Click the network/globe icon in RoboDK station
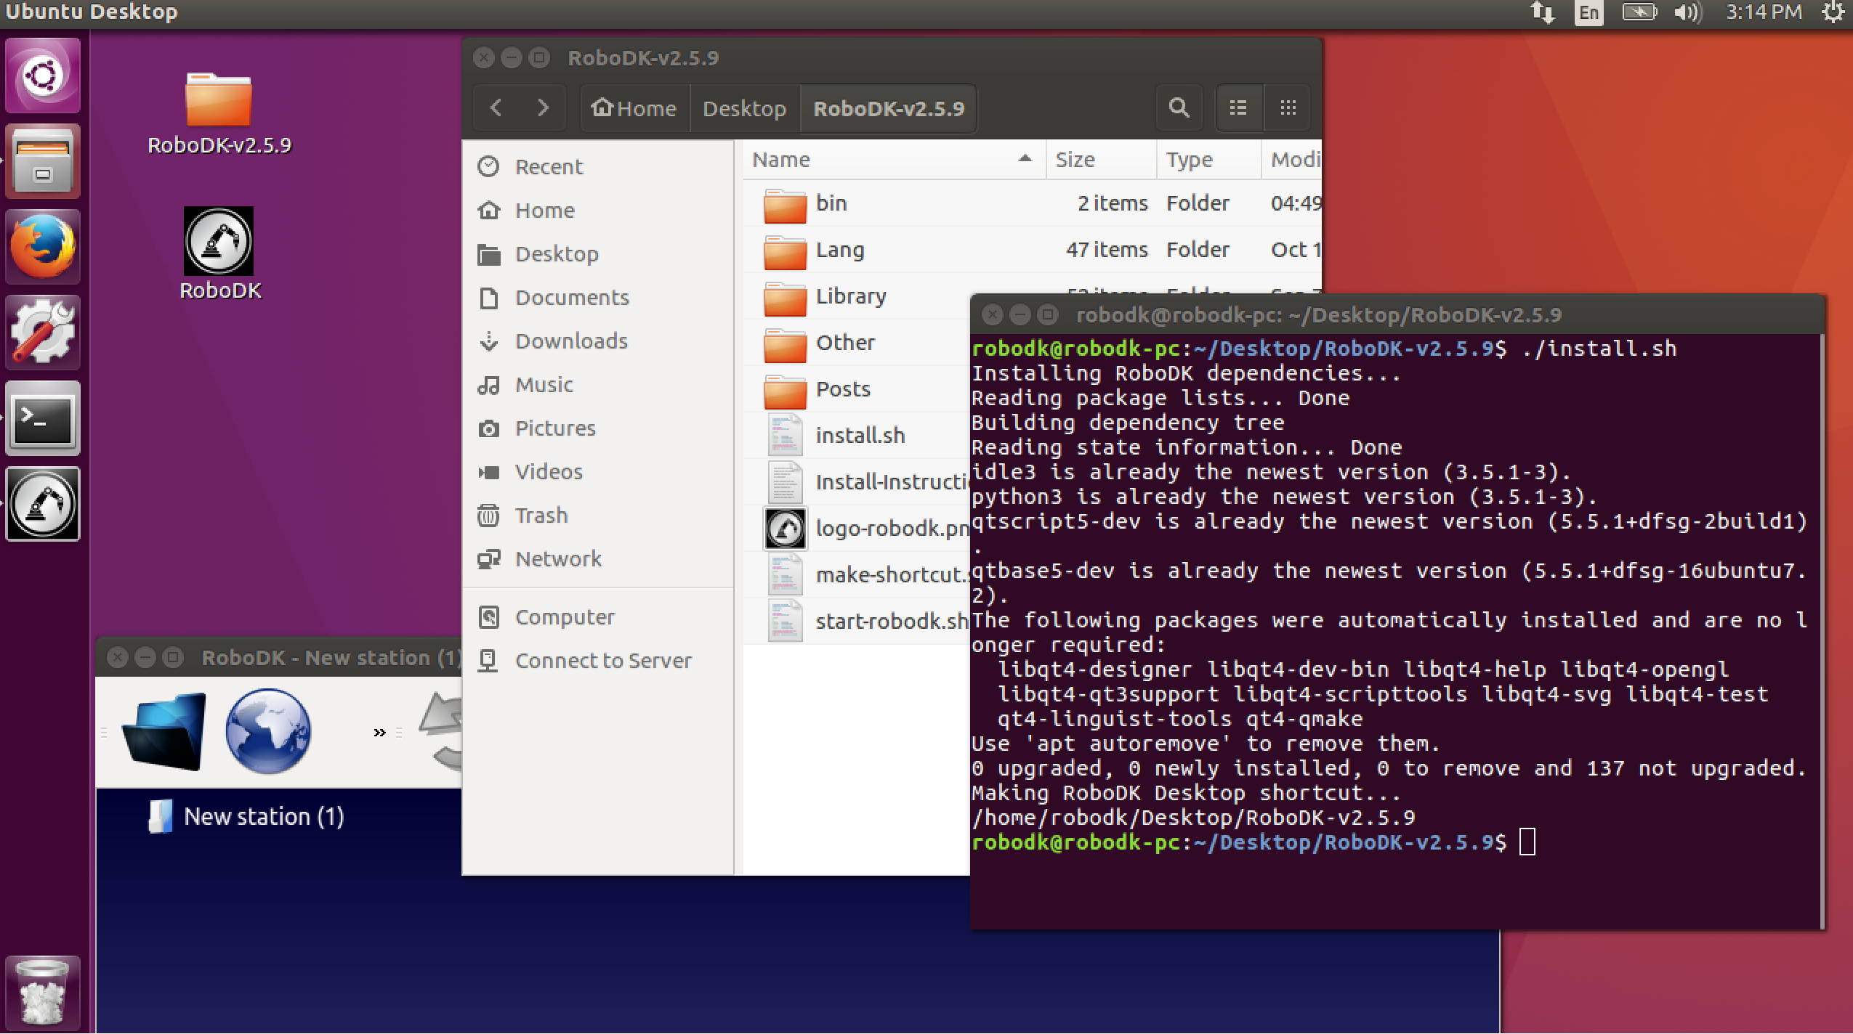 267,731
